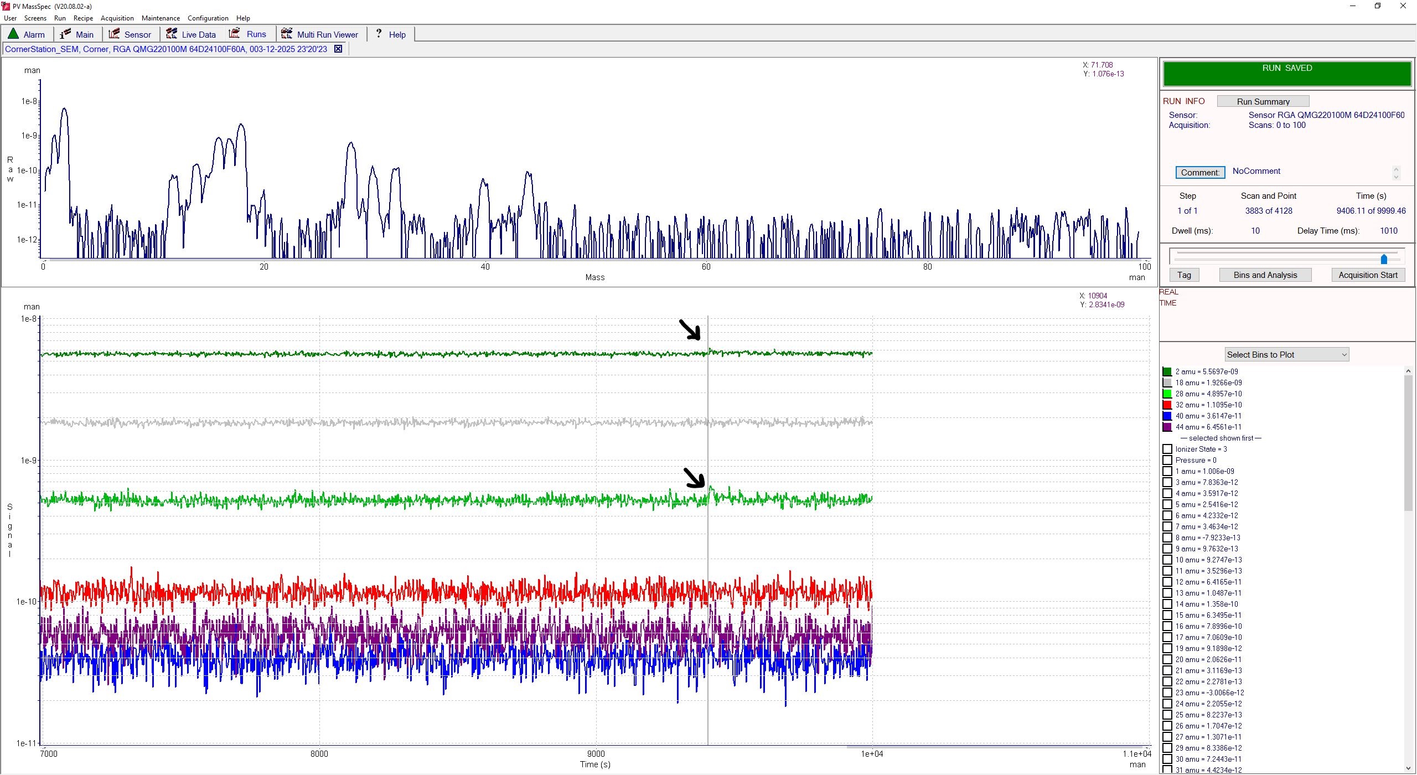Check the 3 amu bin checkbox
Screen dimensions: 1417x775
[1167, 482]
